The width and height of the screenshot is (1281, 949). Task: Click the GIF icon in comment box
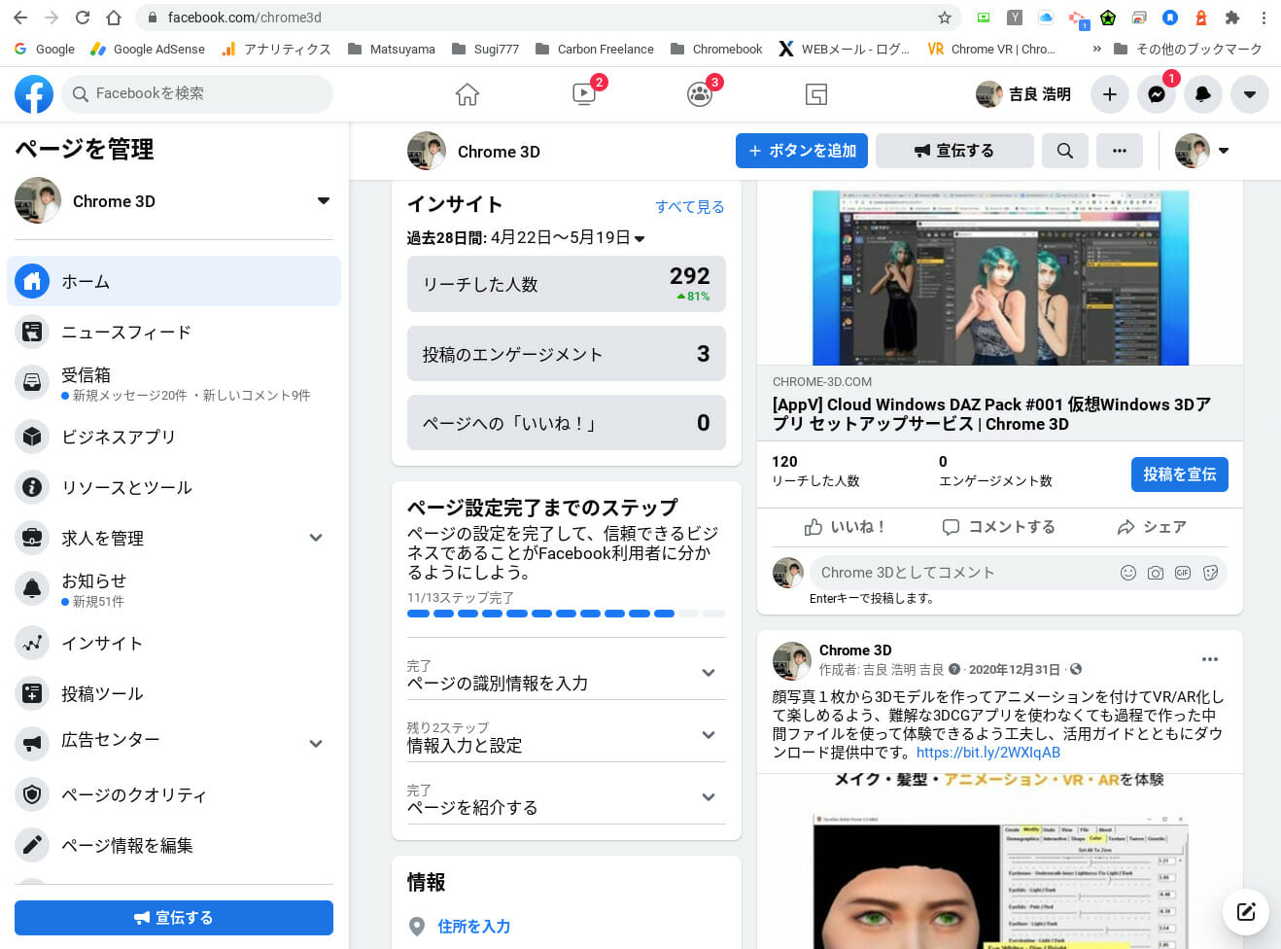[1183, 573]
